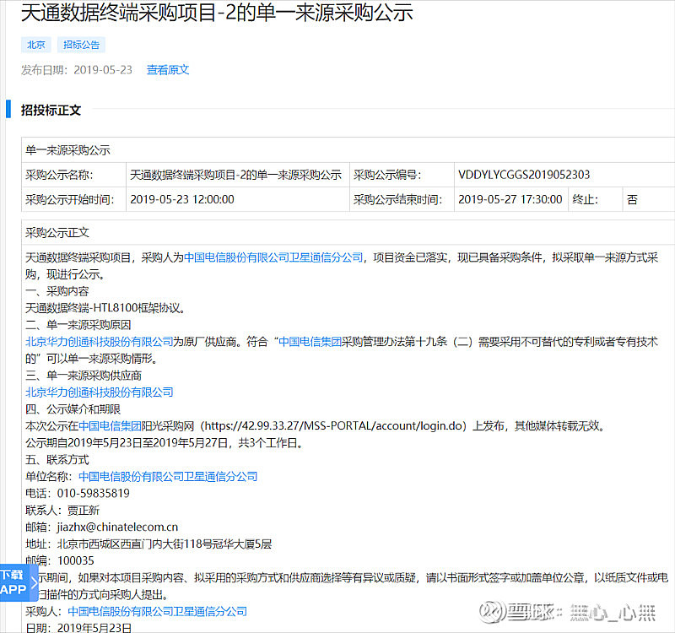Click the page title 天通数据终端采购项目-2的单一来源采购公示

(x=217, y=12)
